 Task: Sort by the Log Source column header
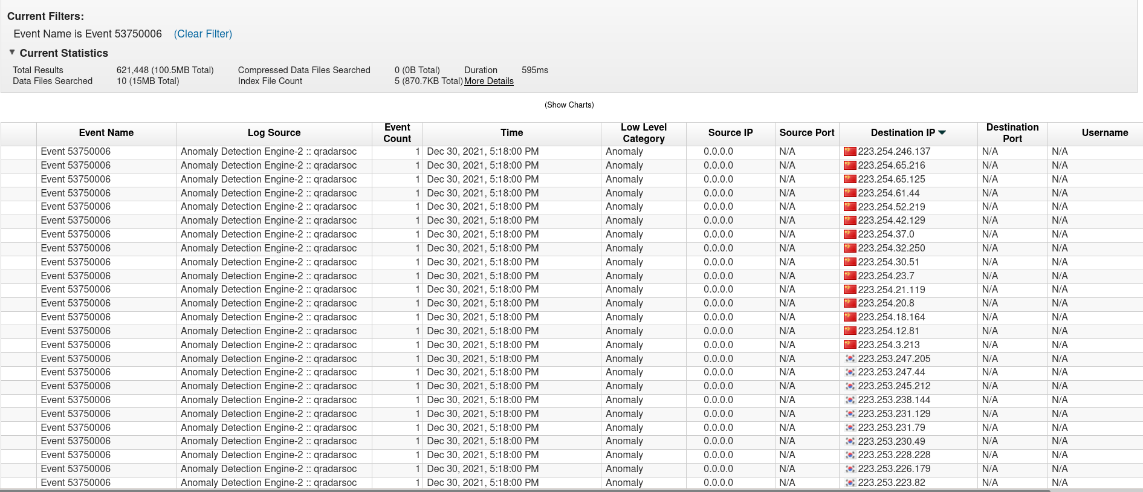[x=274, y=133]
